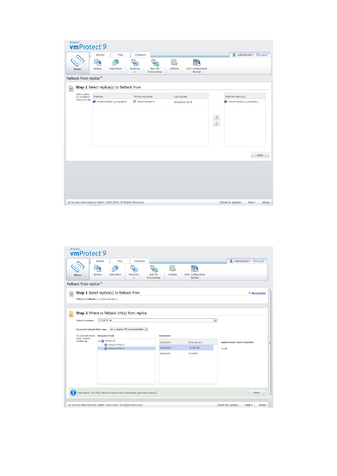The width and height of the screenshot is (337, 476).
Task: Click Step 1 document icon in upper screenshot
Action: pyautogui.click(x=71, y=88)
